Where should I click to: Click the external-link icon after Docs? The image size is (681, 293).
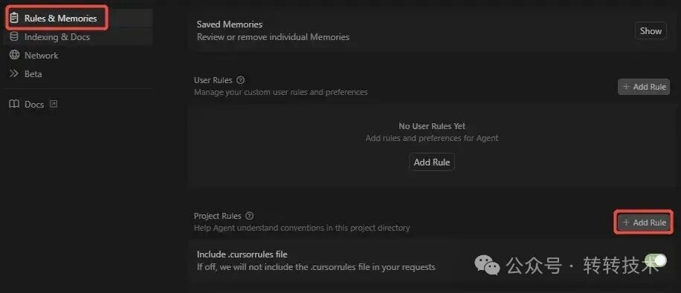54,104
